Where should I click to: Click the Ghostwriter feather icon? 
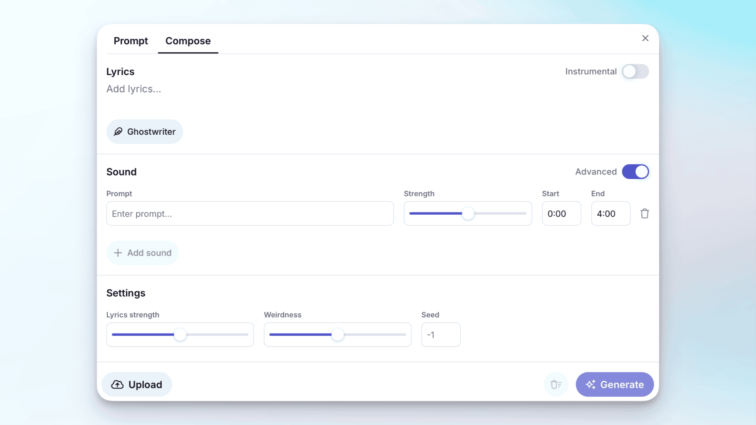118,132
